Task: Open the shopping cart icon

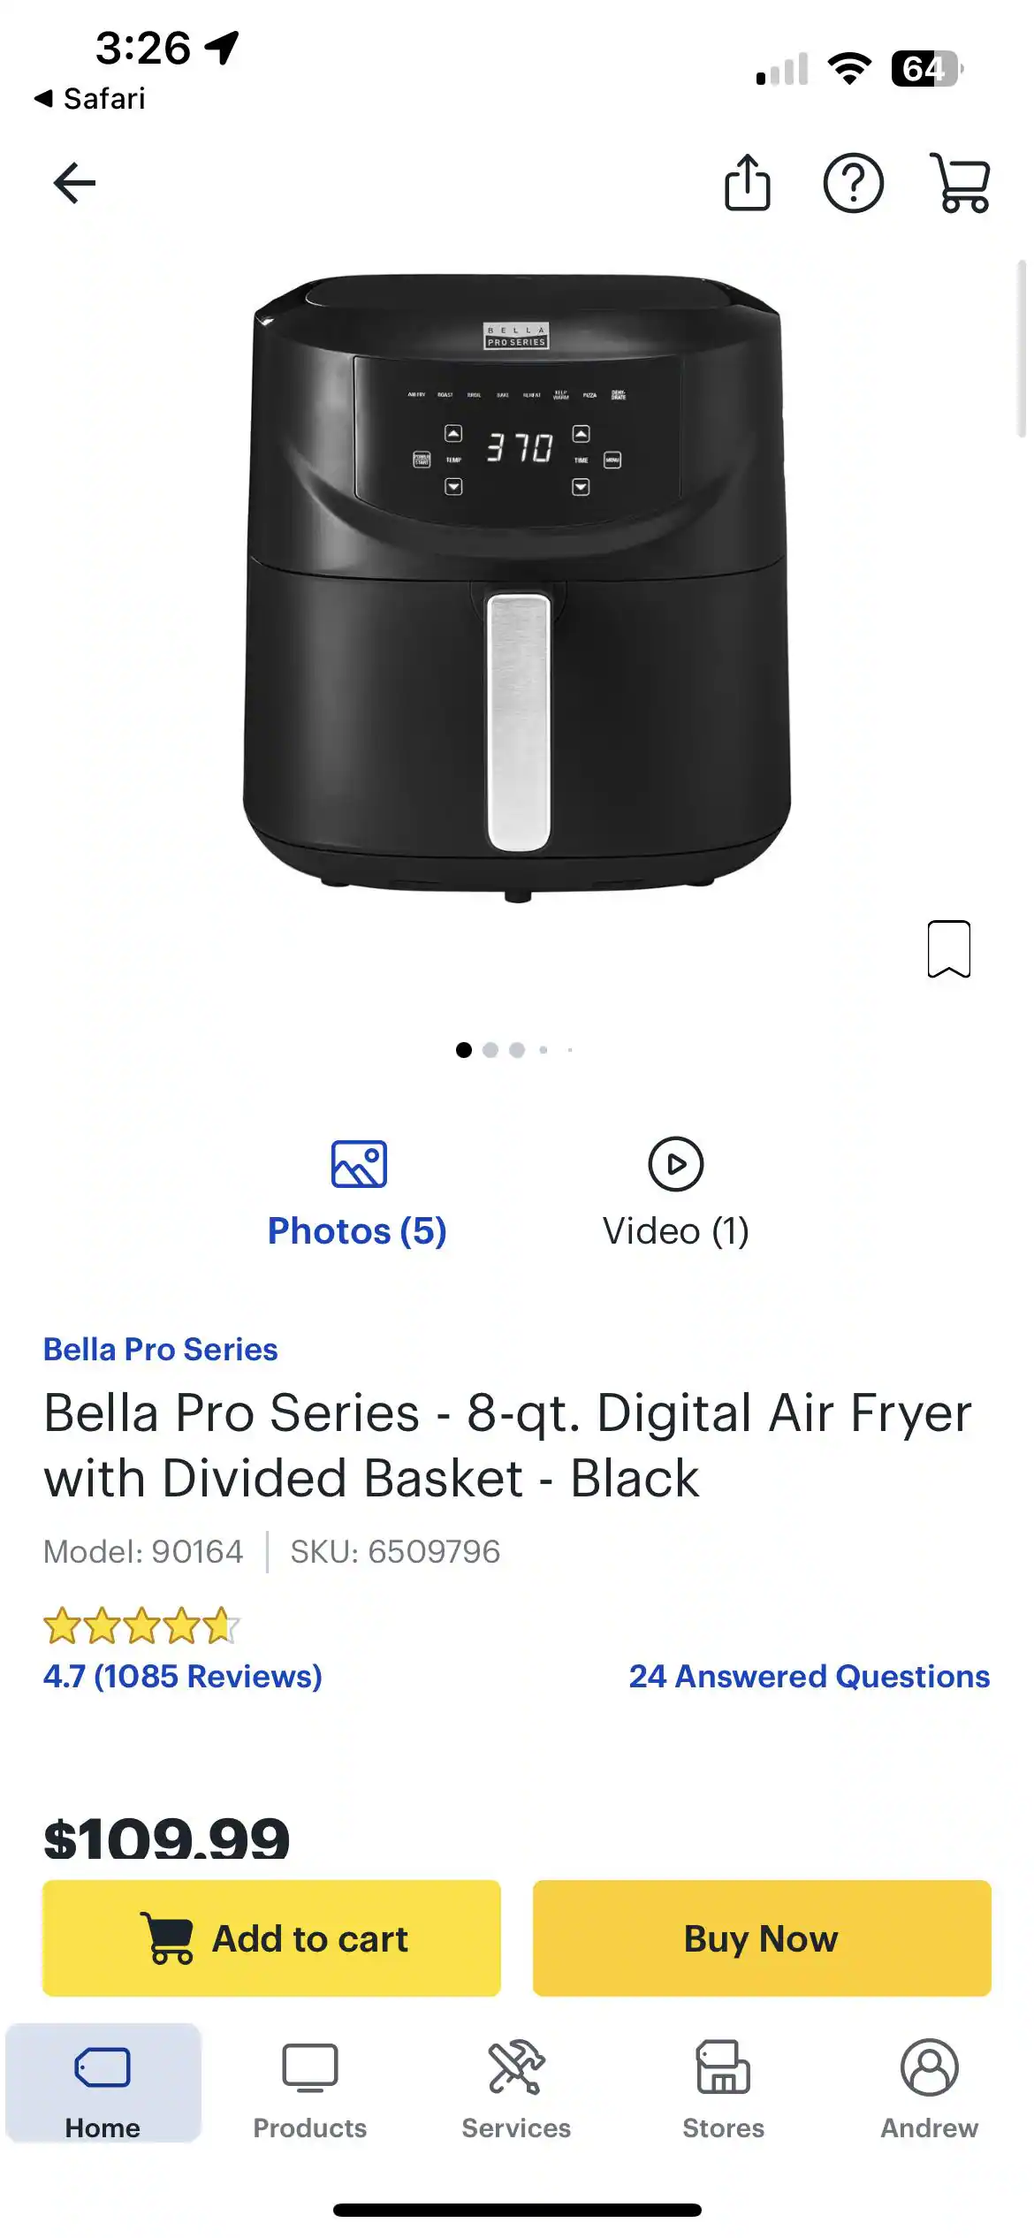Action: click(x=961, y=183)
